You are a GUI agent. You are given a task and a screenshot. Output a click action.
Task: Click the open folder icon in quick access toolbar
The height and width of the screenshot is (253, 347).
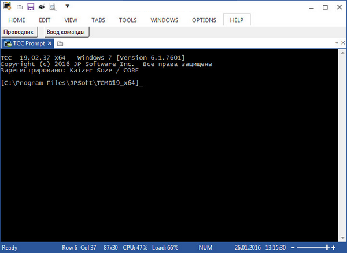20,7
